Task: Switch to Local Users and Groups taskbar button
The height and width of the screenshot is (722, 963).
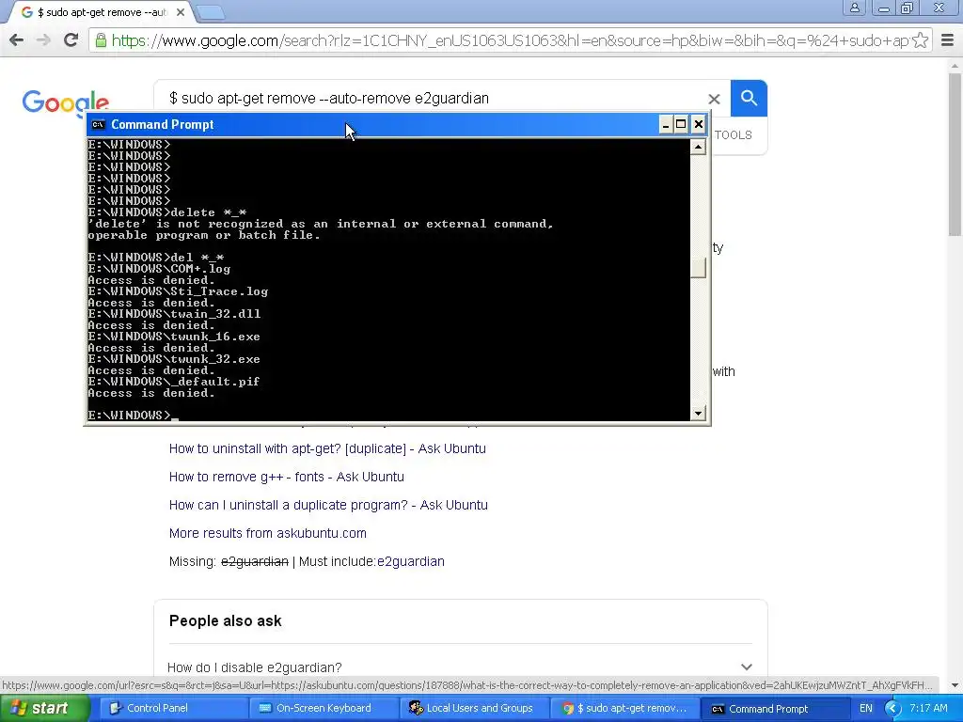Action: (474, 708)
